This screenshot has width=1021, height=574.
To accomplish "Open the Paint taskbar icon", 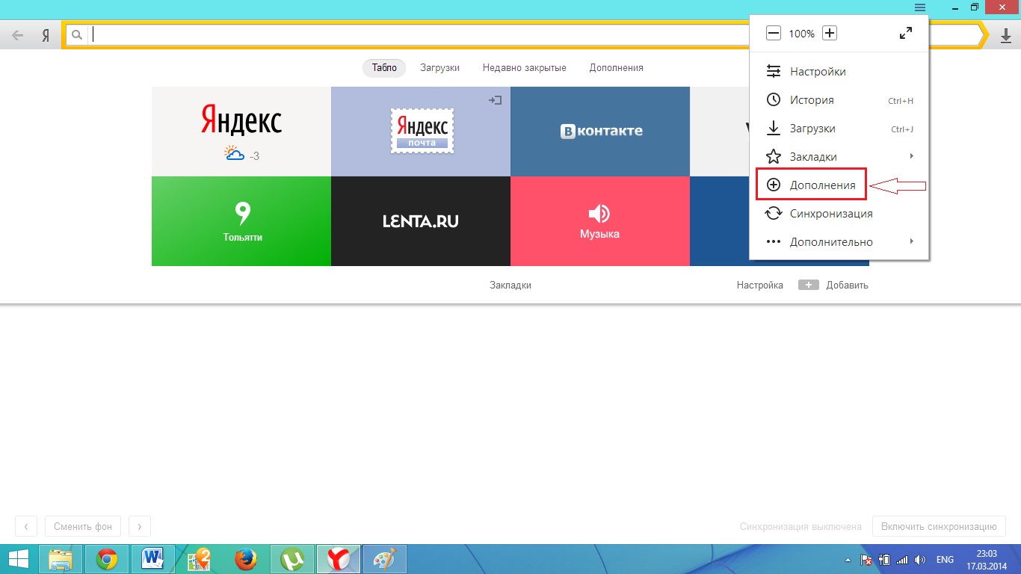I will (x=384, y=559).
